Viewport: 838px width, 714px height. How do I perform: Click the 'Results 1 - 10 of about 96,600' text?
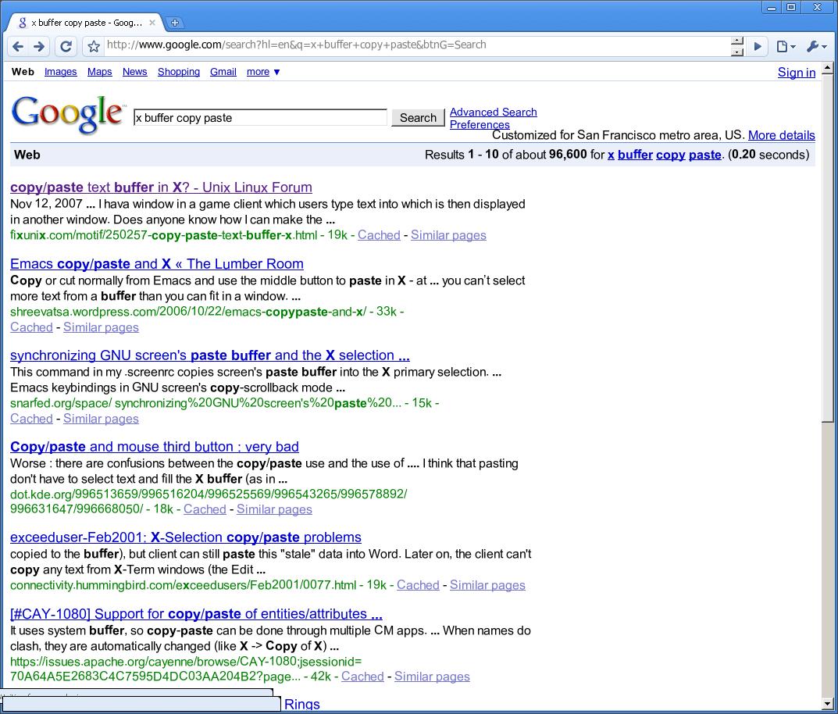[506, 155]
